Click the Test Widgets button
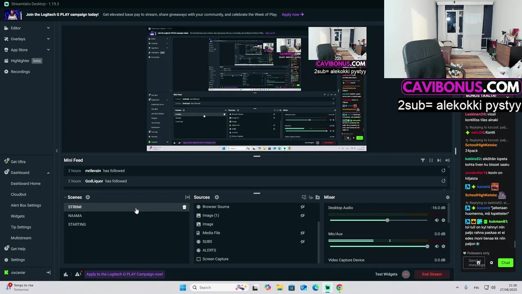522x294 pixels. (386, 274)
